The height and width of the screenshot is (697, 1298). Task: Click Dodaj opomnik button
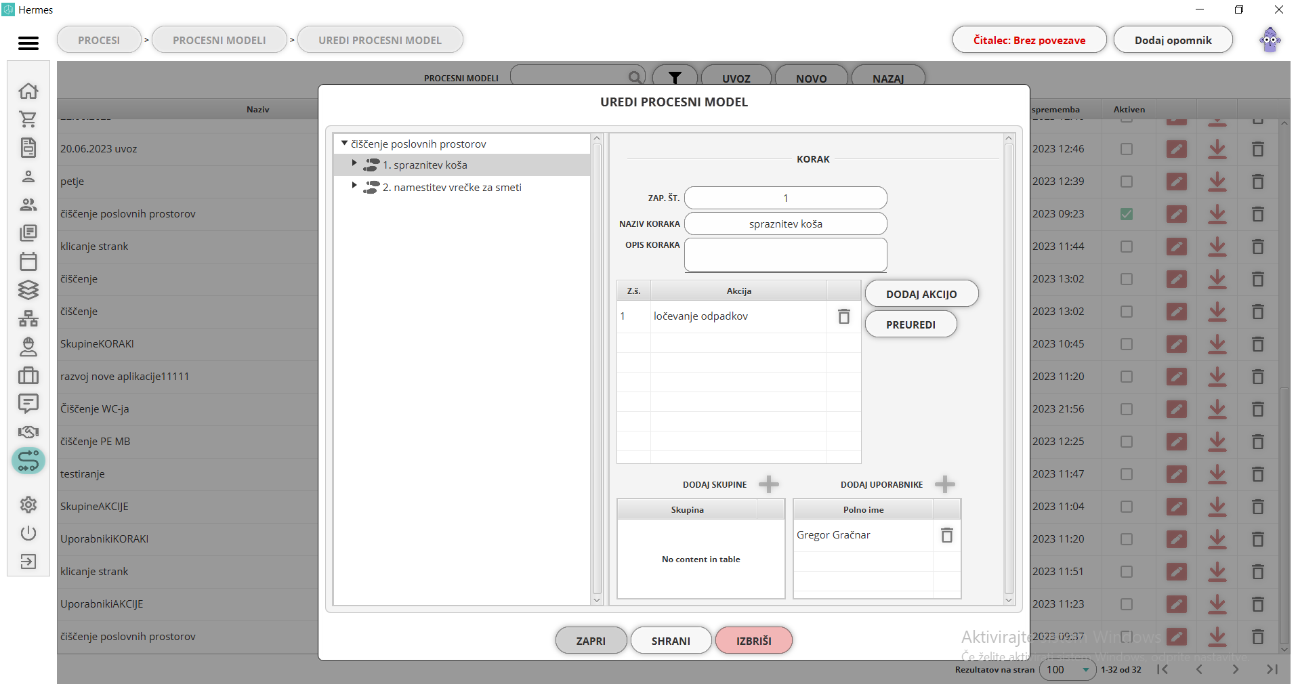(x=1173, y=40)
